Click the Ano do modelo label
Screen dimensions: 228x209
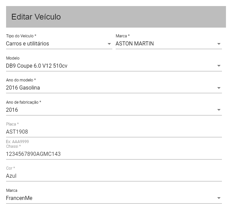pyautogui.click(x=21, y=80)
